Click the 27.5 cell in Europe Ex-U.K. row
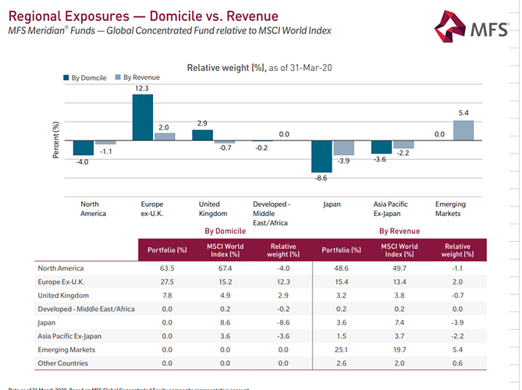Image resolution: width=522 pixels, height=390 pixels. 167,282
